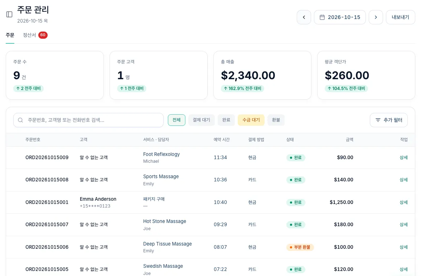Click the ↑ 162.9% 전주 대비 badge
The image size is (421, 276).
(x=242, y=89)
